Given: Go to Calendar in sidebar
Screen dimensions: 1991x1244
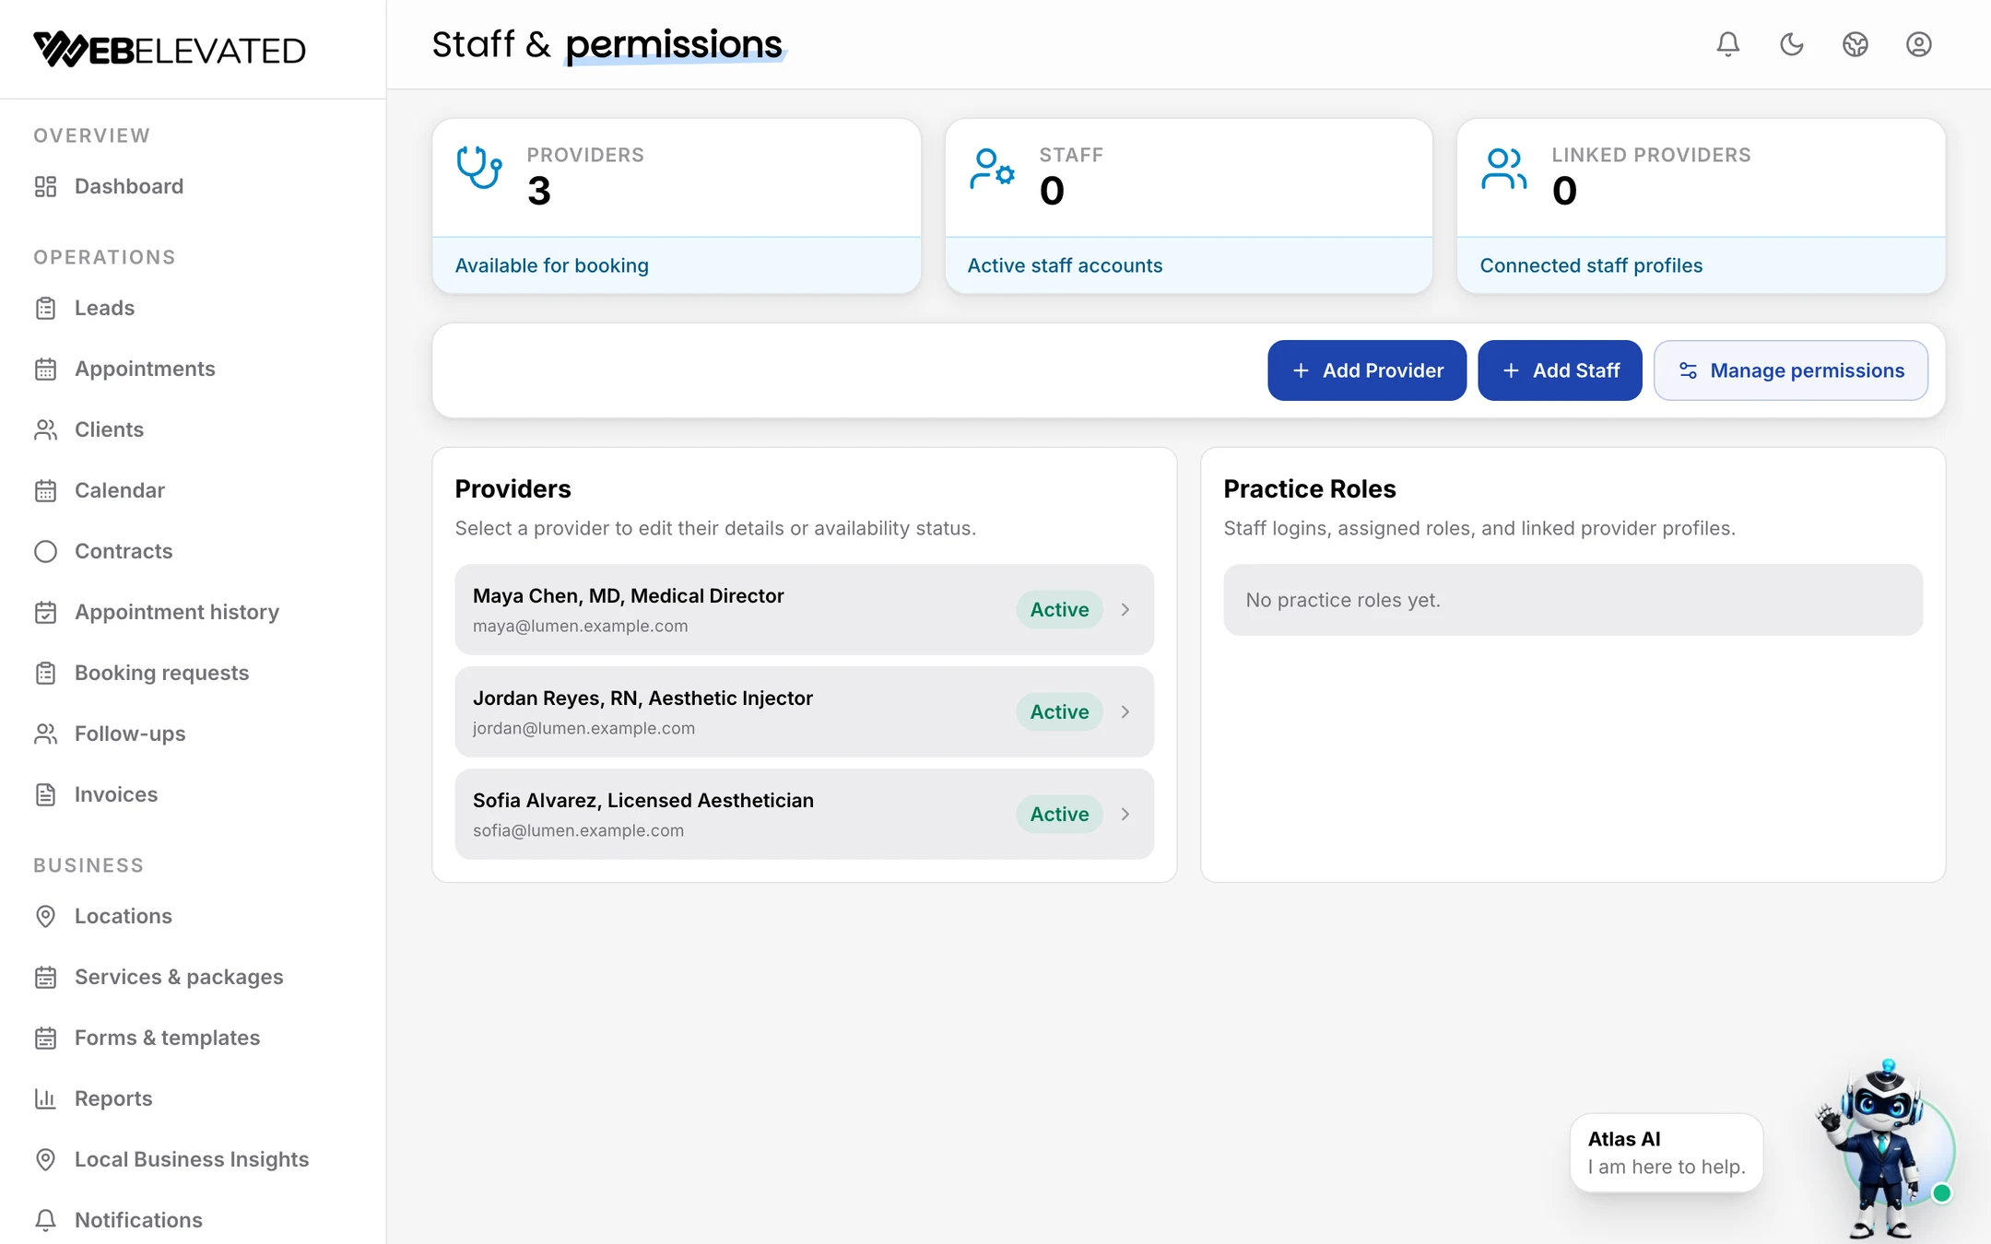Looking at the screenshot, I should (x=120, y=491).
